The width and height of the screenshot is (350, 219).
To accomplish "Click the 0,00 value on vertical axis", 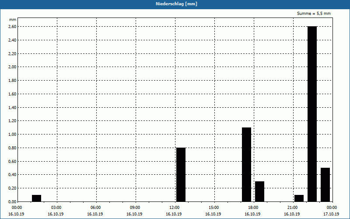I will coord(12,201).
